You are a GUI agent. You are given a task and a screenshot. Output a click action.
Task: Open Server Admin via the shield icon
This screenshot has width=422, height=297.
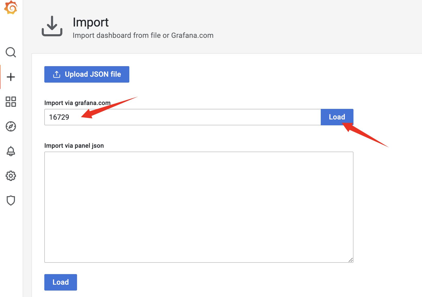[x=11, y=200]
